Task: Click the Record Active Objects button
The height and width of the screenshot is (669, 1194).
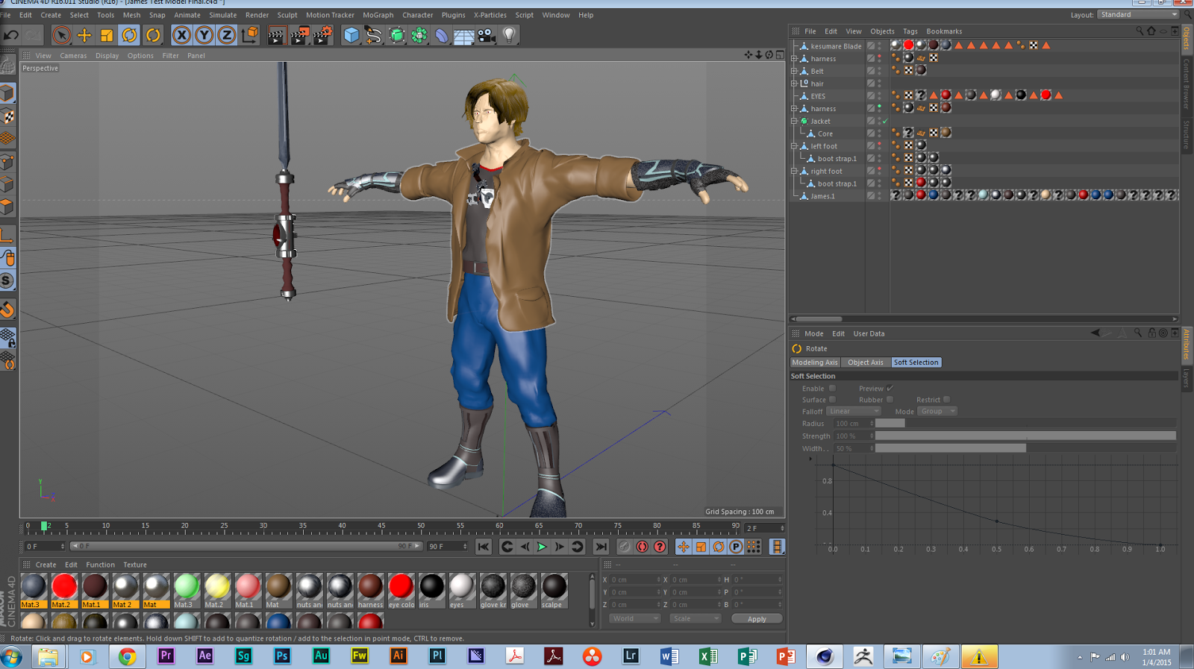Action: point(625,547)
